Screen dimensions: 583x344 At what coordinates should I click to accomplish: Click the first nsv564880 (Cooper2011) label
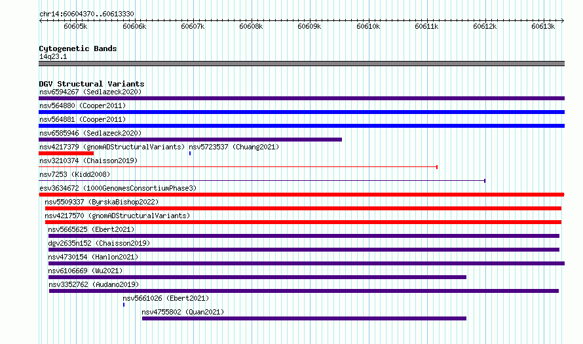[83, 105]
